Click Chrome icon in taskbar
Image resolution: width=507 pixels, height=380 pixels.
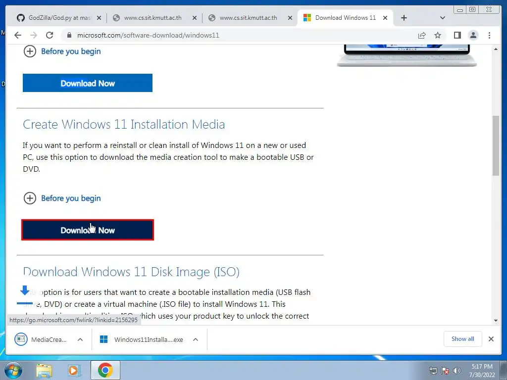(x=105, y=370)
